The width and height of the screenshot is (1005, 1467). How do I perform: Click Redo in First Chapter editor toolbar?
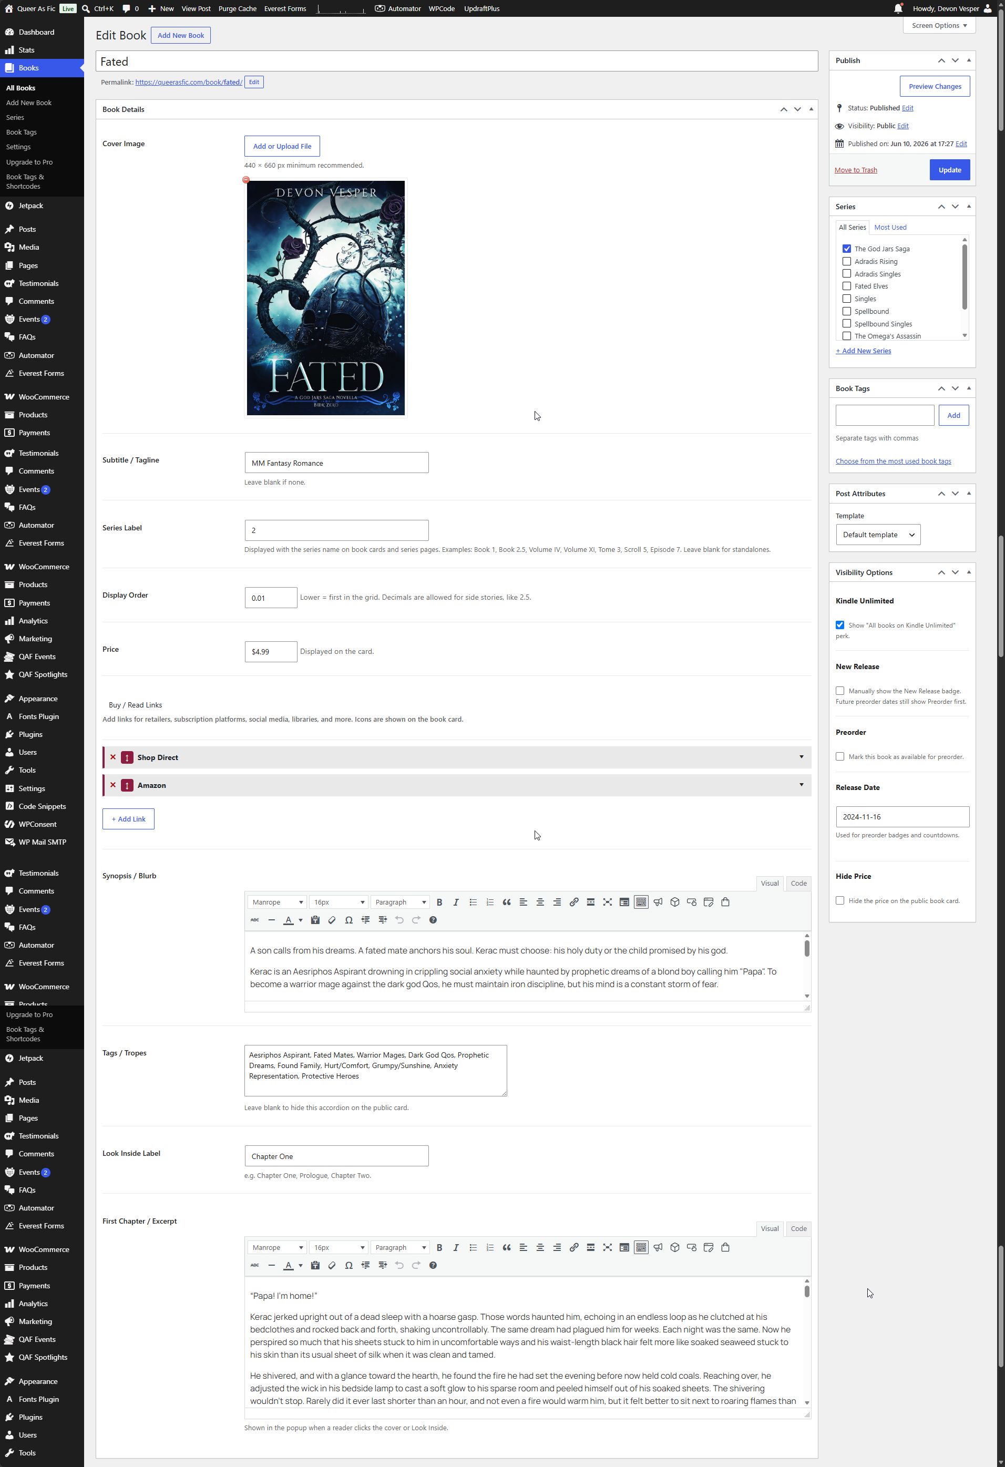point(416,1265)
